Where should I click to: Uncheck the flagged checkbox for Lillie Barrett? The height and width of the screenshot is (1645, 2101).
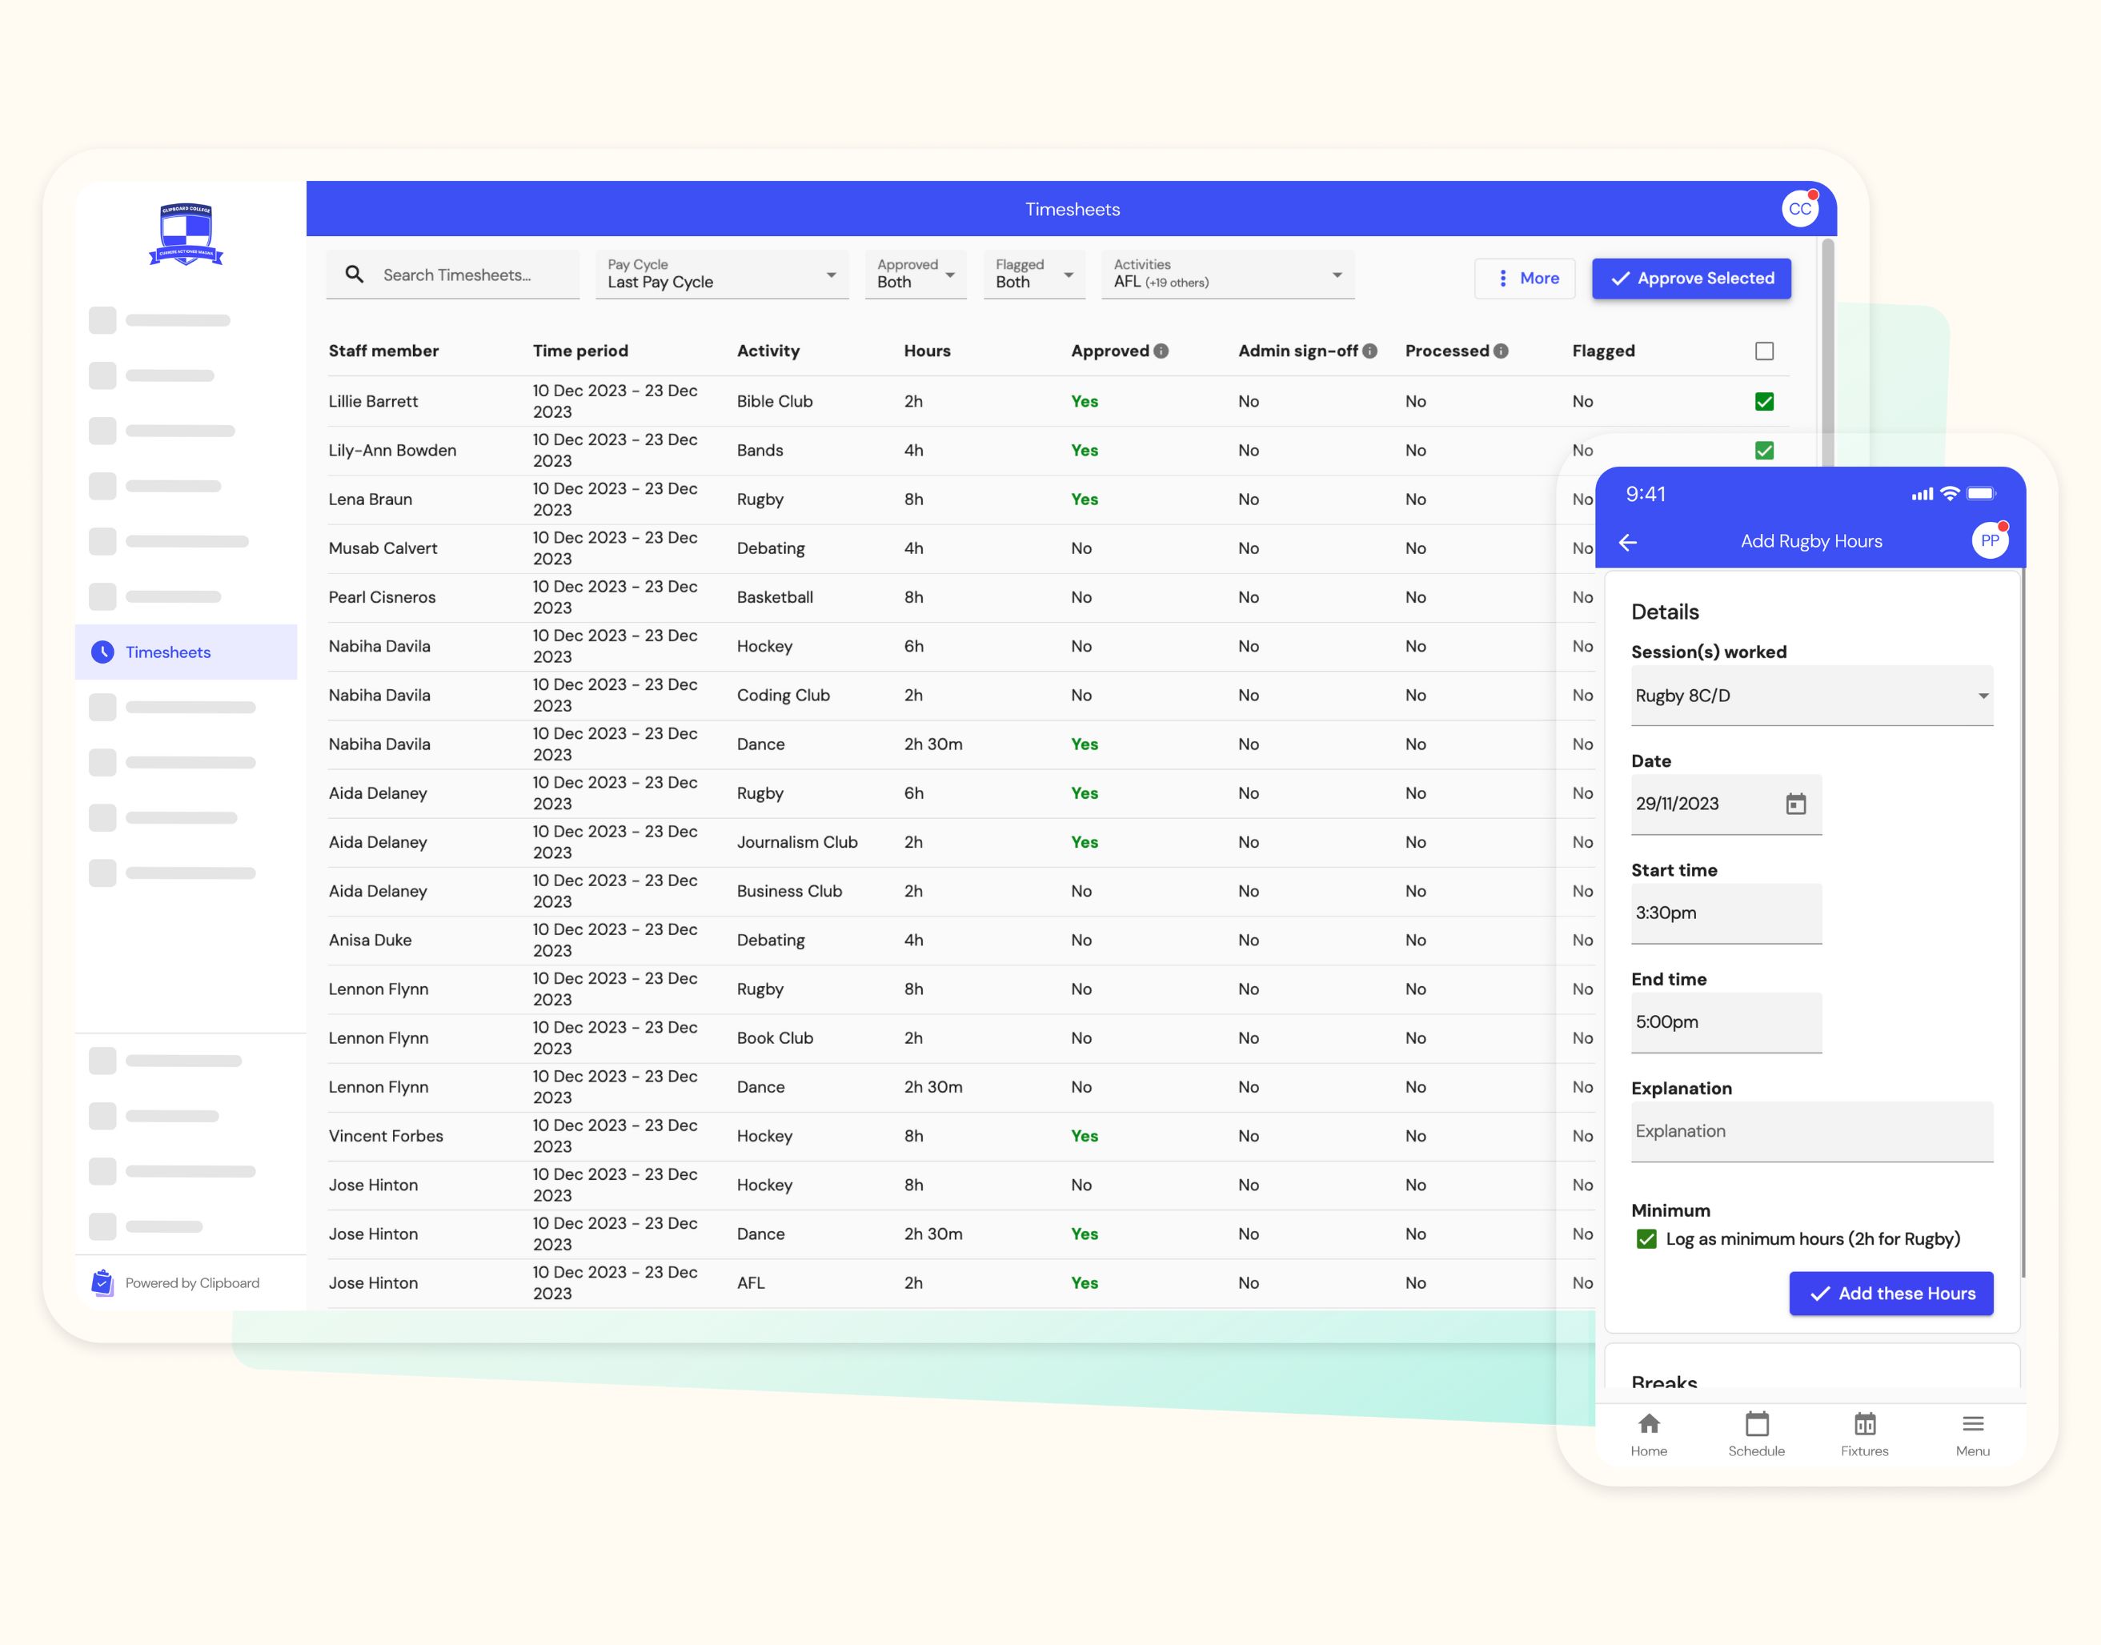pos(1764,401)
